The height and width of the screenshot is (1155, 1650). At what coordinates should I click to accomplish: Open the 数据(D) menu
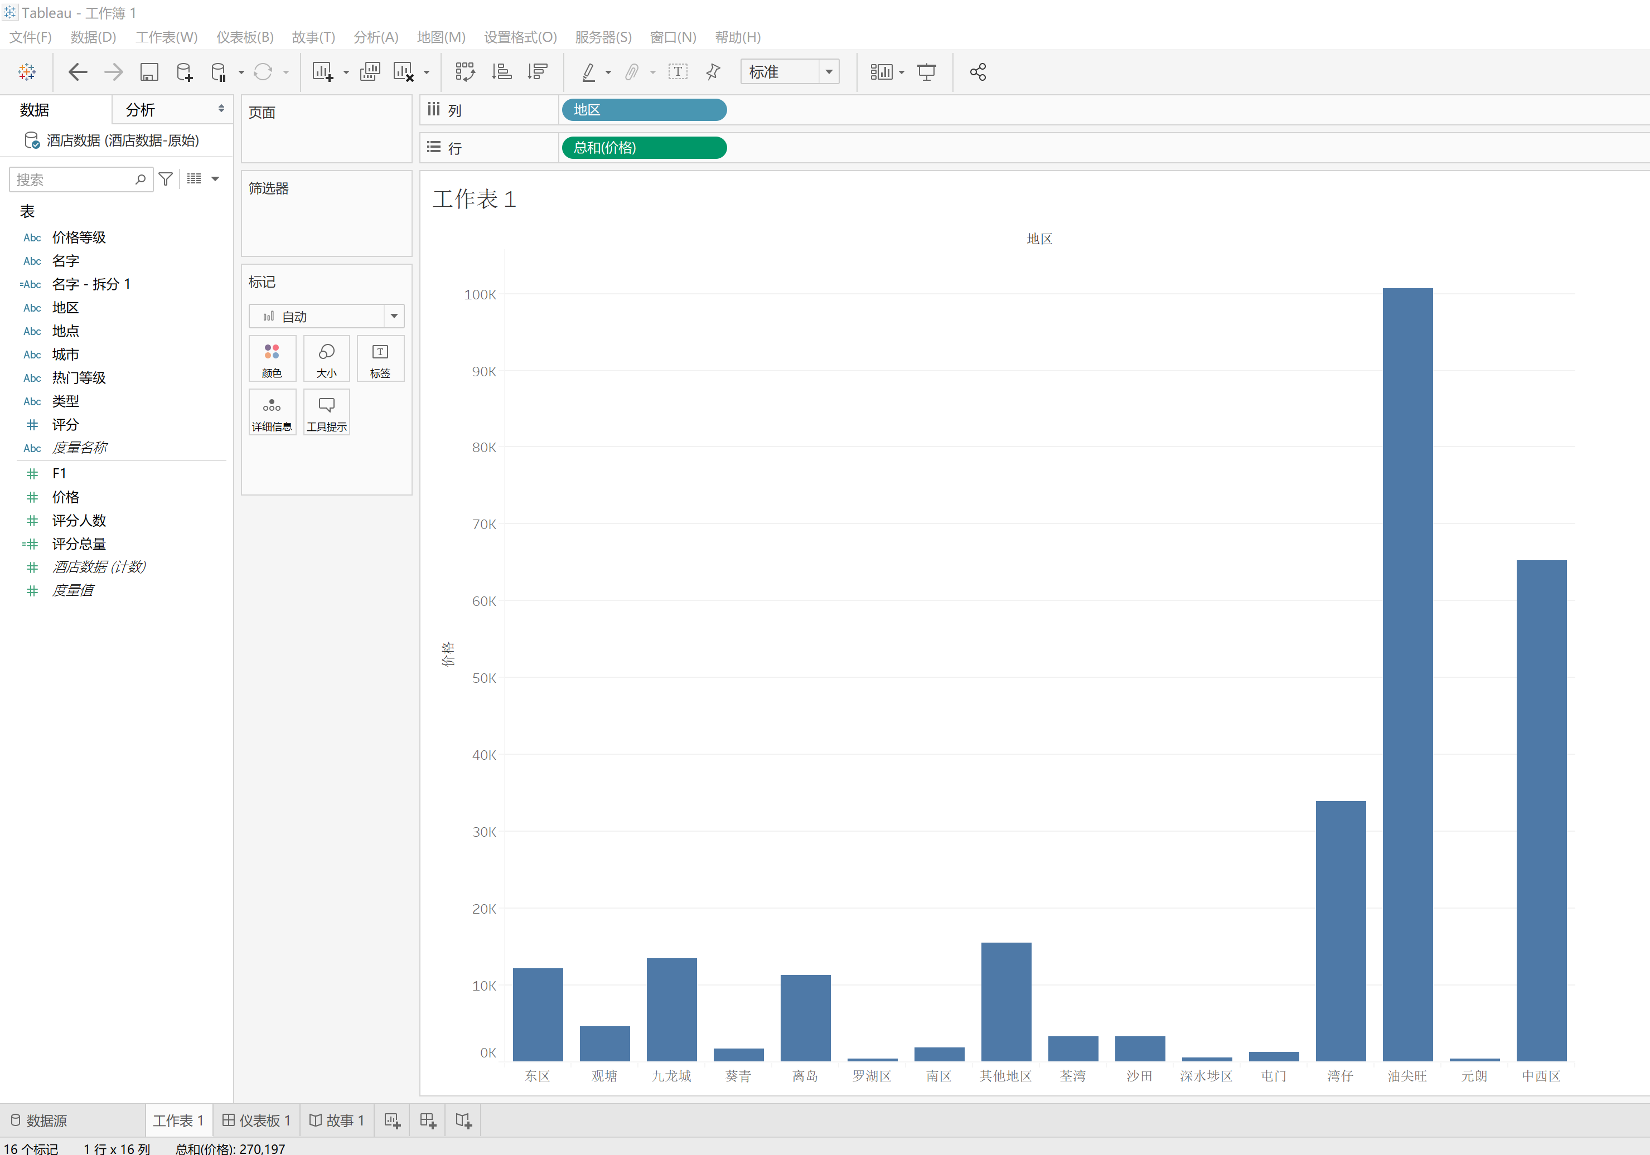[94, 37]
